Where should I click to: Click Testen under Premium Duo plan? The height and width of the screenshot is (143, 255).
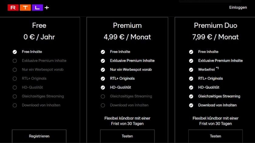tap(216, 136)
